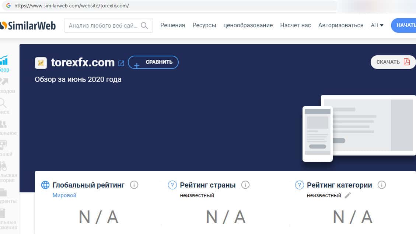The height and width of the screenshot is (234, 416).
Task: Click the torexfx.com site favicon
Action: (41, 63)
